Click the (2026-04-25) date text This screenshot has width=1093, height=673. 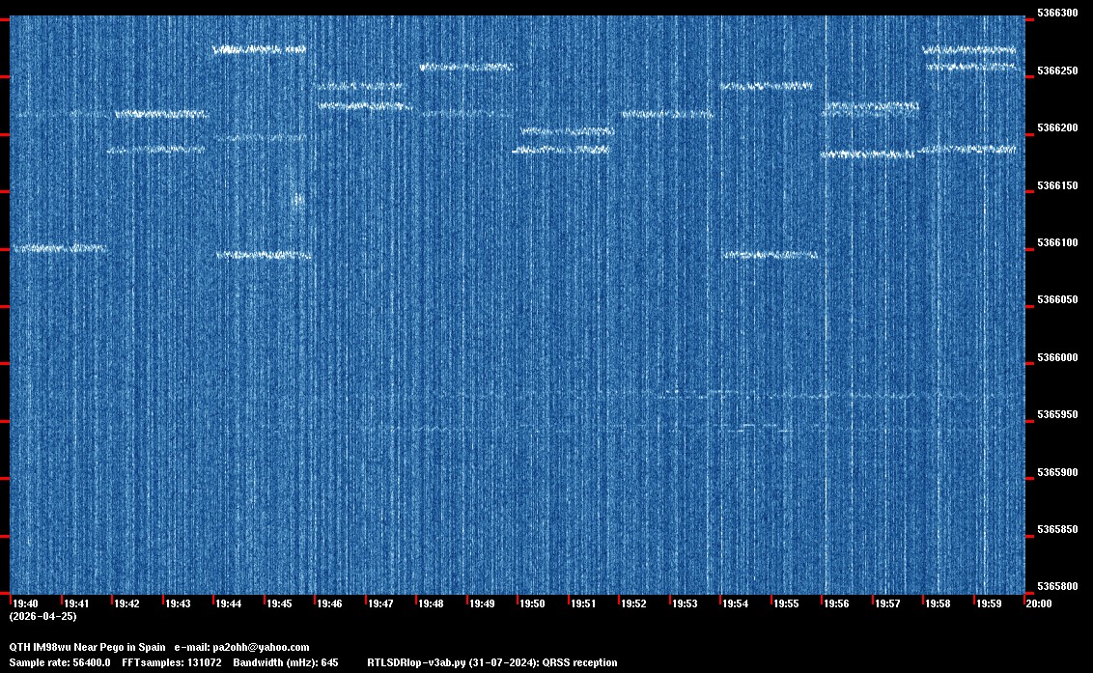tap(42, 616)
